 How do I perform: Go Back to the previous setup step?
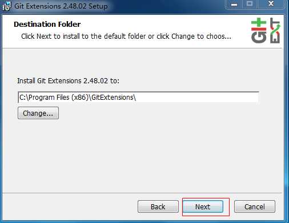158,206
